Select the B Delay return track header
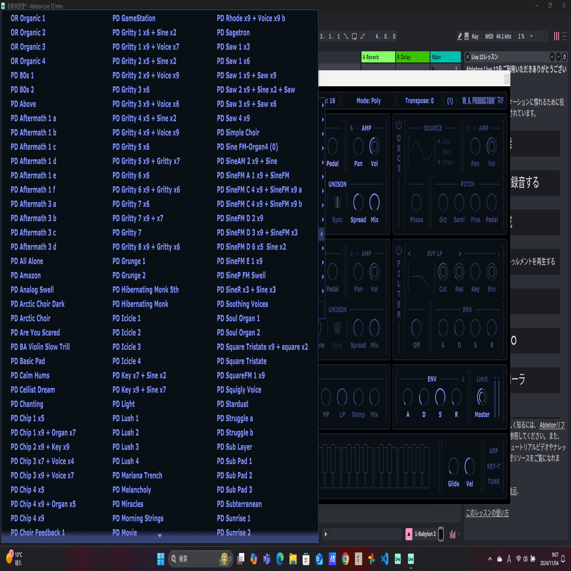The width and height of the screenshot is (571, 571). coord(413,57)
